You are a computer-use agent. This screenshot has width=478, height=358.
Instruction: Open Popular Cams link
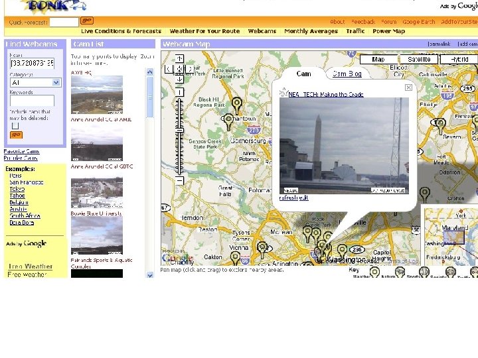pos(21,158)
